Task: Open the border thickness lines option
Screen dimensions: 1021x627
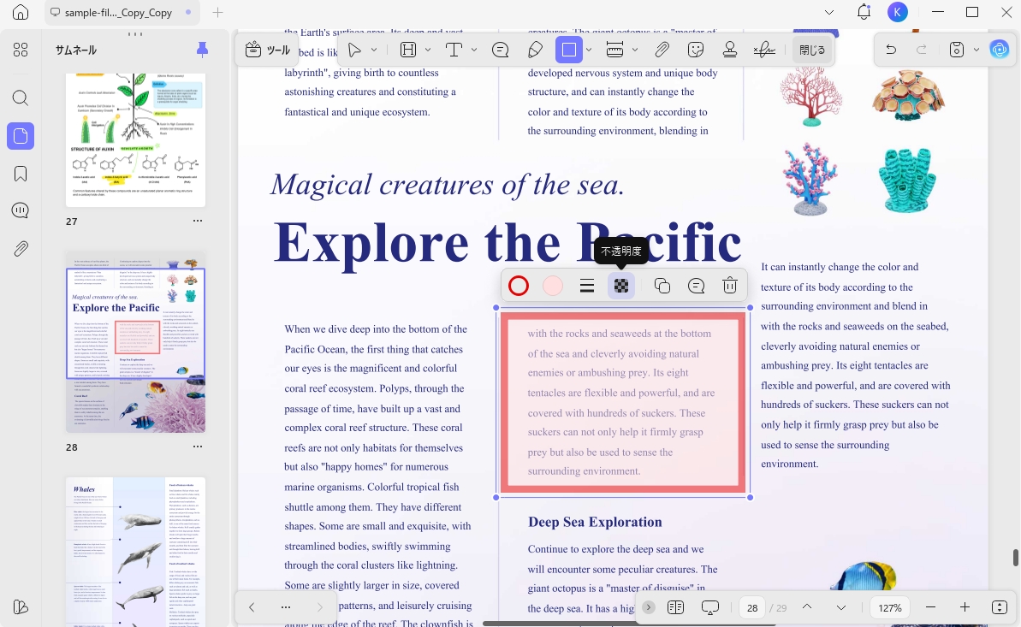Action: (587, 286)
